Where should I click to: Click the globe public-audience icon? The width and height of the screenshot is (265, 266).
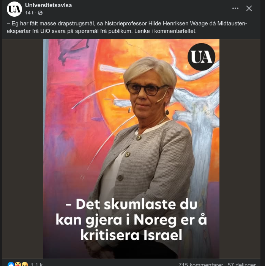point(40,13)
